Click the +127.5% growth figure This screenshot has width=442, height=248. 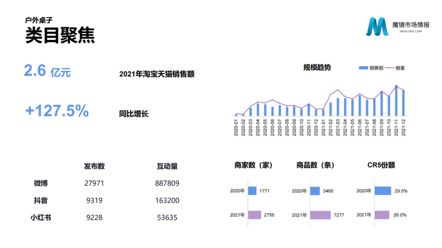(57, 111)
